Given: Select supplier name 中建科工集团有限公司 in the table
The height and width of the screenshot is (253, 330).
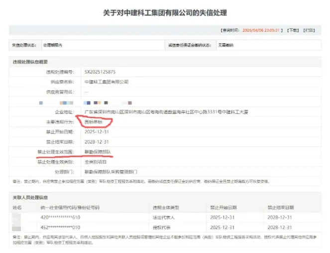Looking at the screenshot, I should 107,82.
